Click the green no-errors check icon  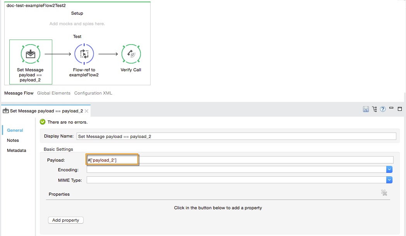(43, 122)
